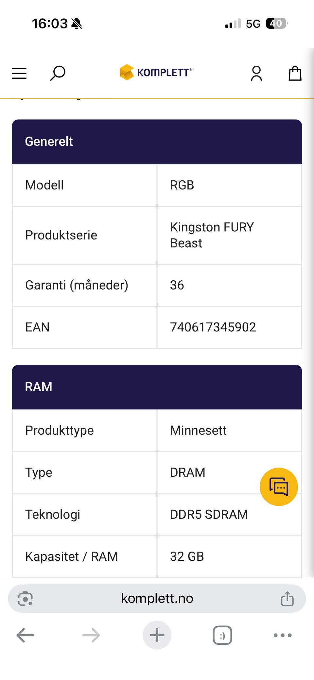
Task: Tap the camera search icon in address bar
Action: (x=25, y=599)
